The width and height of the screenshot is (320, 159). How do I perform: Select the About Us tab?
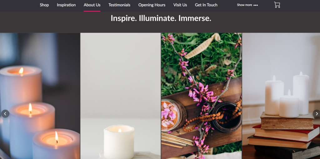pyautogui.click(x=92, y=5)
